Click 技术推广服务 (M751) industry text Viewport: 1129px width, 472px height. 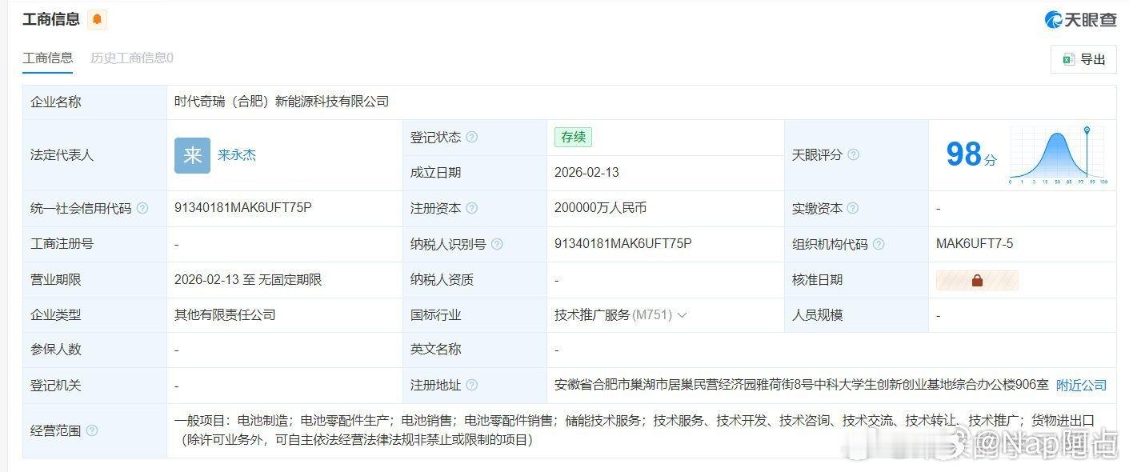click(x=614, y=315)
